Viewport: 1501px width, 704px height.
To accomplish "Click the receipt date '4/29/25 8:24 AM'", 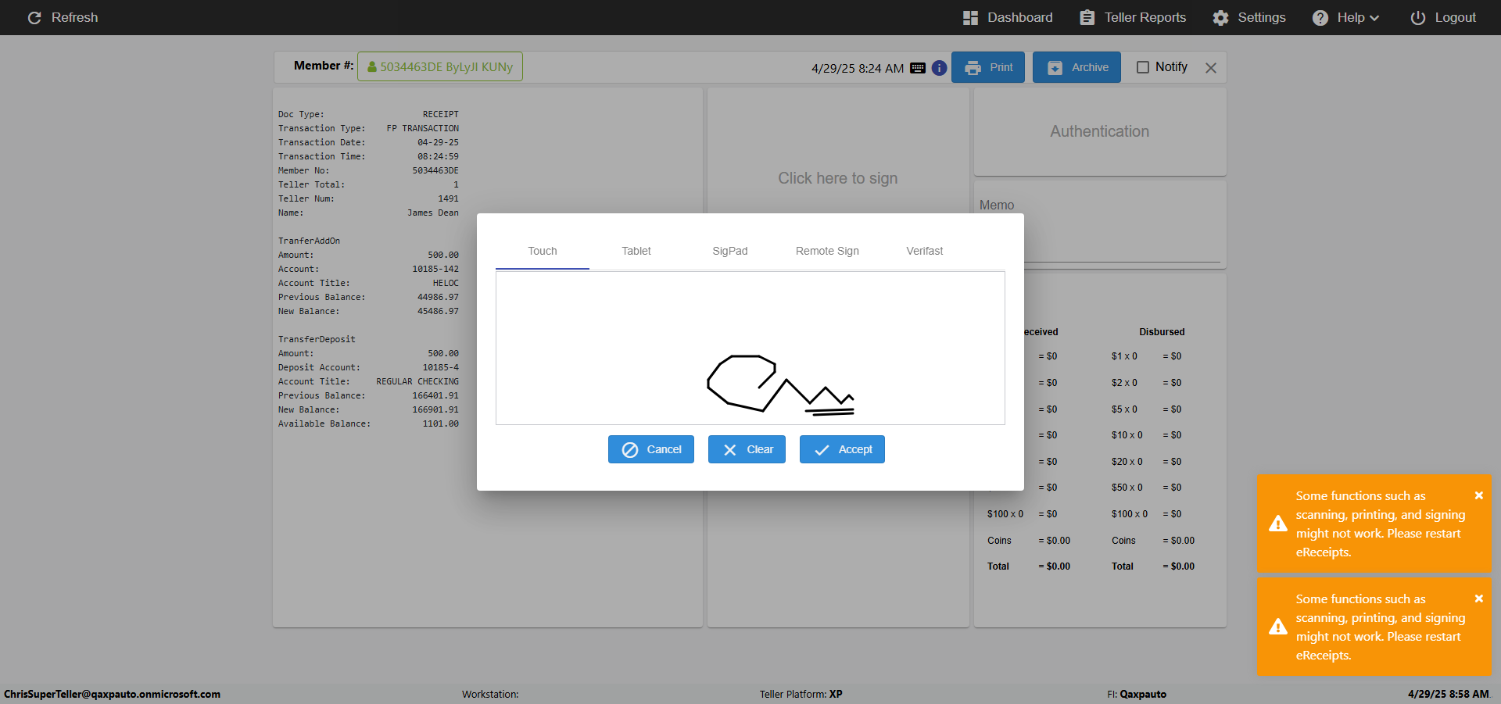I will pyautogui.click(x=857, y=69).
